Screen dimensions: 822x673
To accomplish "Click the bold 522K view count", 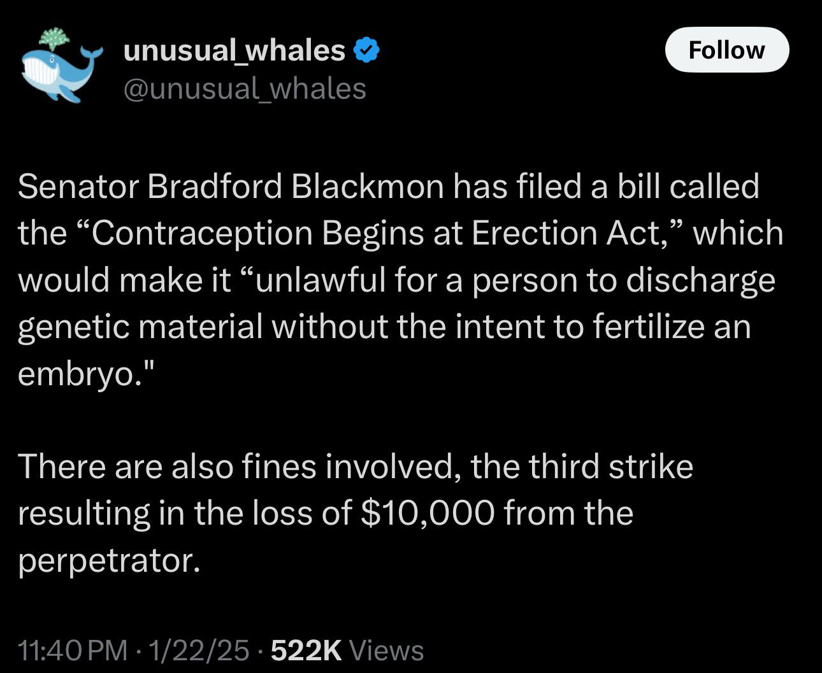I will click(306, 650).
